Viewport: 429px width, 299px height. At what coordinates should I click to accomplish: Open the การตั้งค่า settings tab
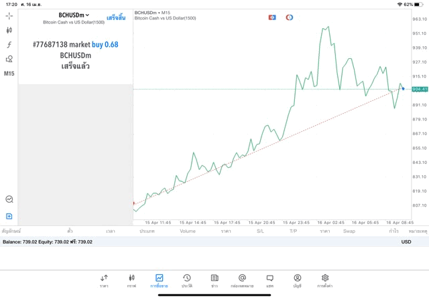324,281
